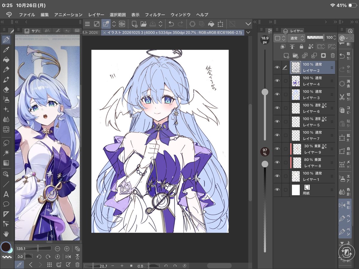The height and width of the screenshot is (269, 359).
Task: Choose the Eraser tool
Action: (x=6, y=89)
